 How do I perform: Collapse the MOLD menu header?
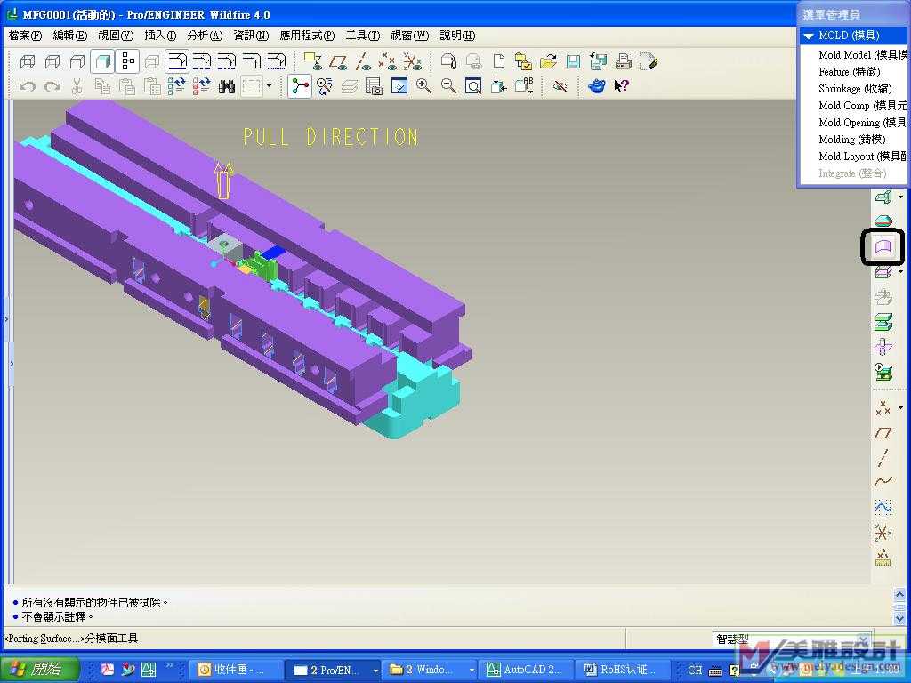tap(808, 36)
